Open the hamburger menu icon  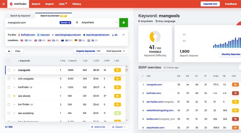tap(3, 4)
